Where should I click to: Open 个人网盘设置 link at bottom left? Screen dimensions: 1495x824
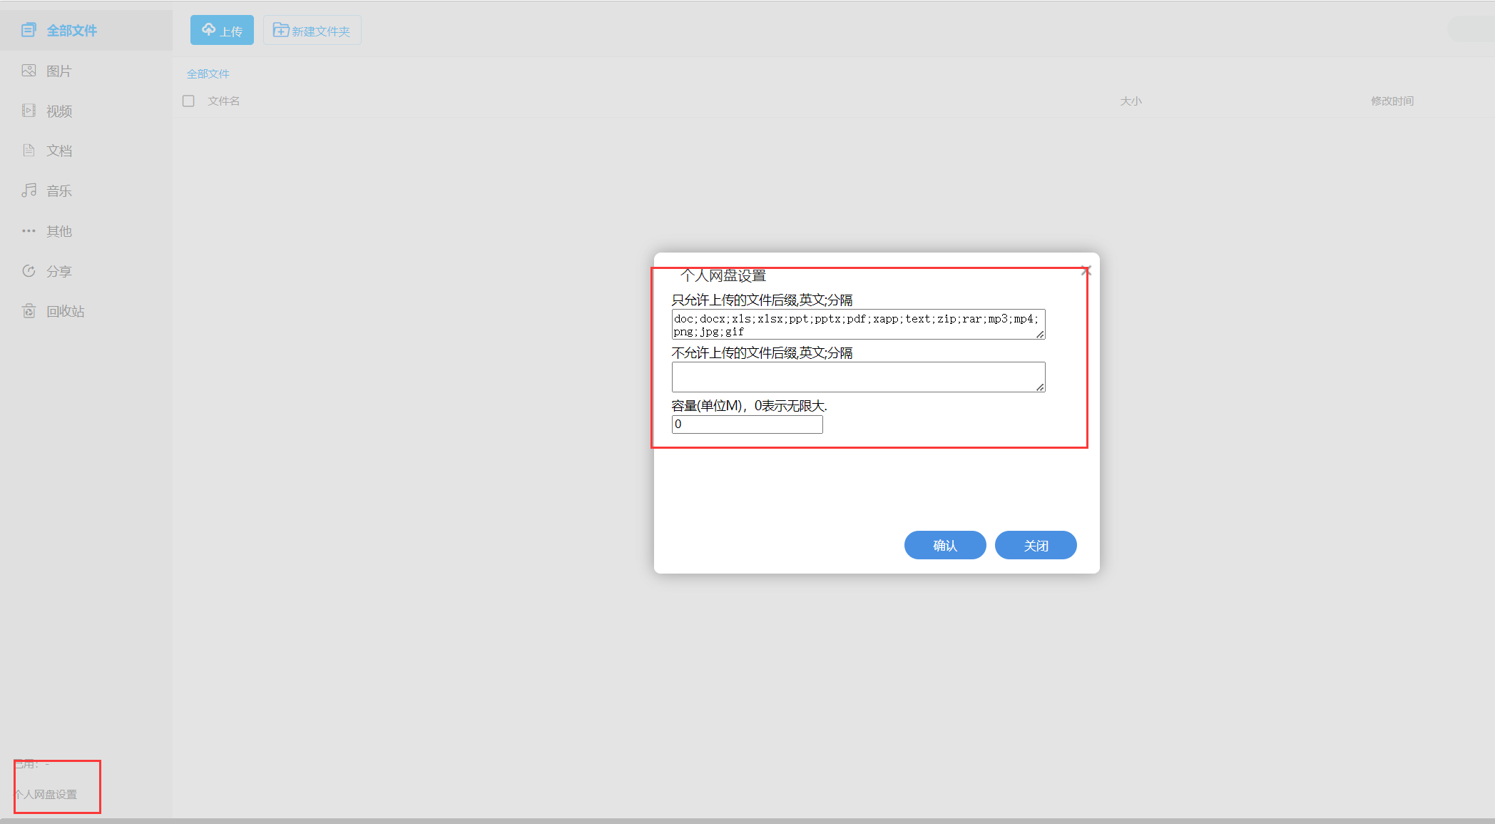(47, 794)
